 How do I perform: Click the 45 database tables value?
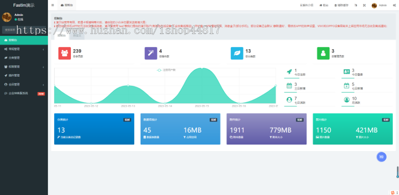(x=147, y=130)
